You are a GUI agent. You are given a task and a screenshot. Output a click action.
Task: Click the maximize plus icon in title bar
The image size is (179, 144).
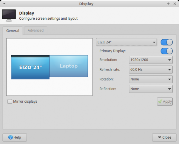point(168,4)
